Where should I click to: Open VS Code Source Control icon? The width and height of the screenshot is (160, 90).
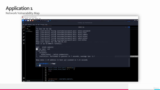24,33
